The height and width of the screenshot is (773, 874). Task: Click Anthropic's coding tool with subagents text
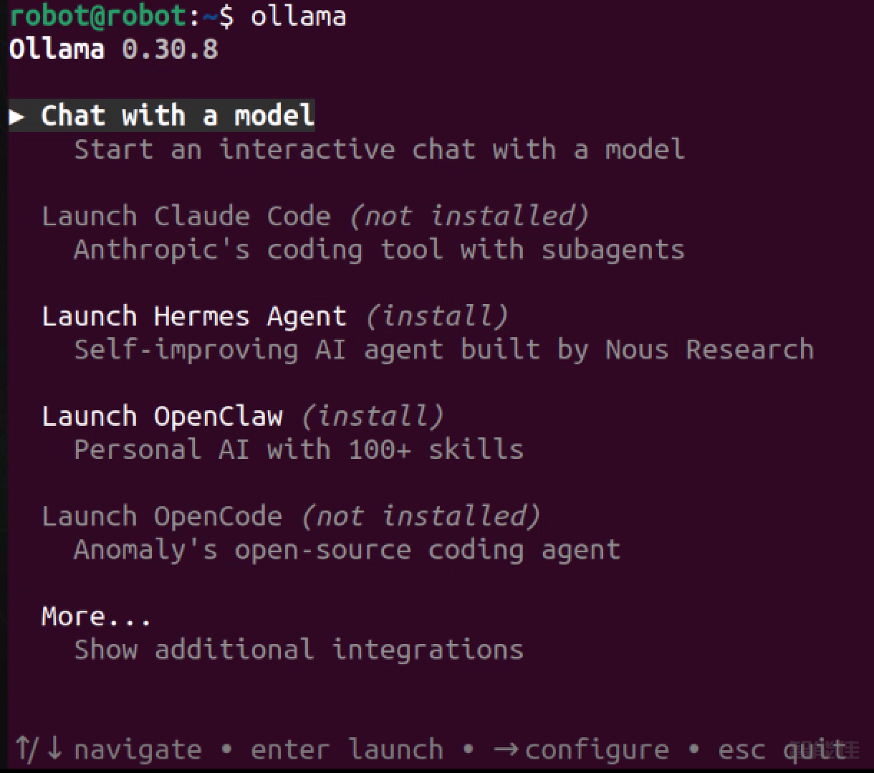click(380, 250)
